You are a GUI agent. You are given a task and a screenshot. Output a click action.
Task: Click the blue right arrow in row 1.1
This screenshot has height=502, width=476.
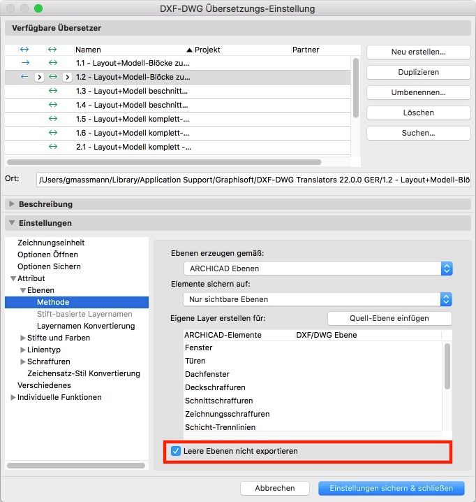pyautogui.click(x=25, y=63)
